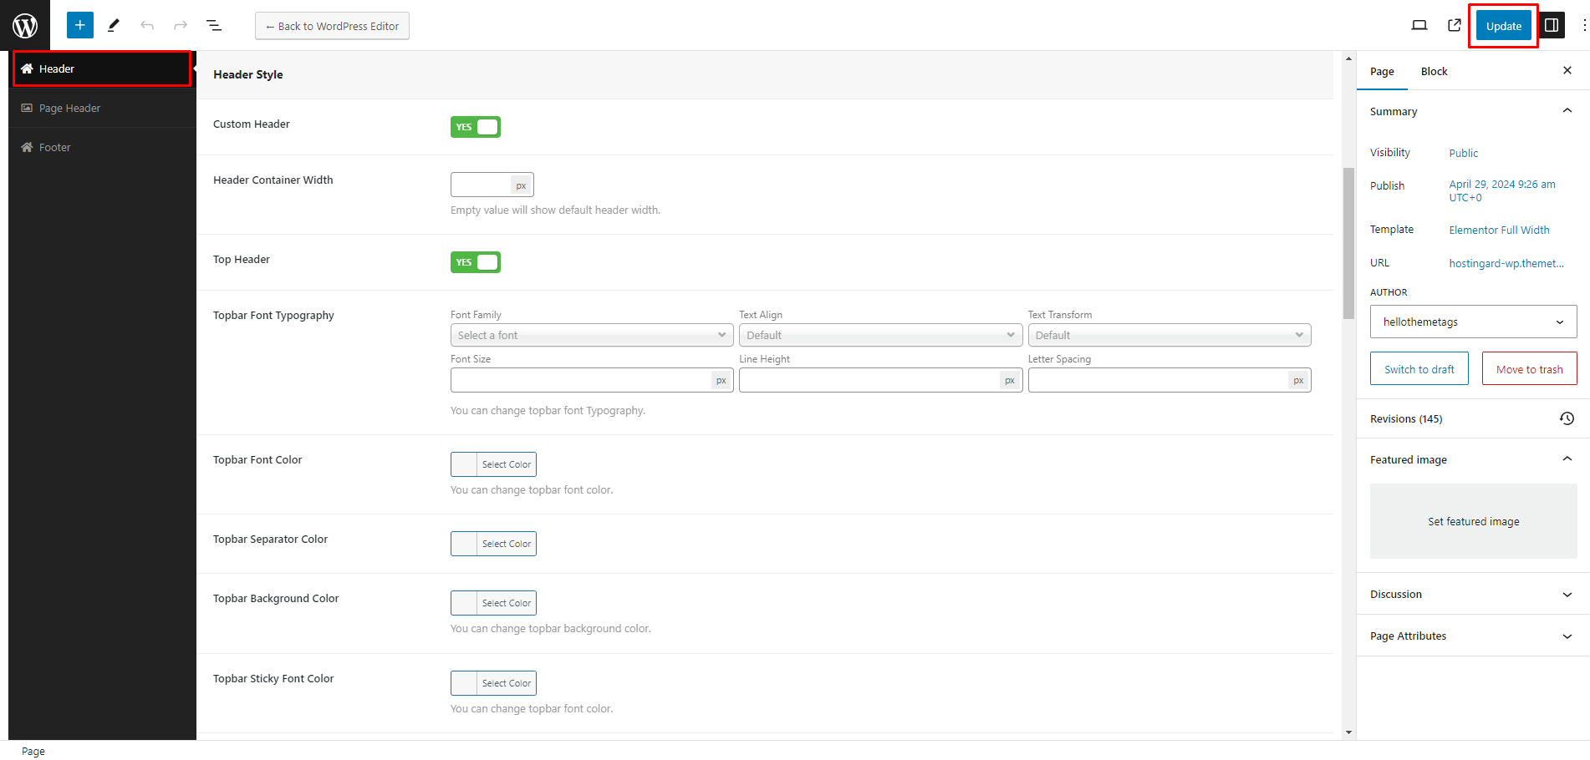This screenshot has height=760, width=1590.
Task: Open the Footer settings section
Action: click(102, 147)
